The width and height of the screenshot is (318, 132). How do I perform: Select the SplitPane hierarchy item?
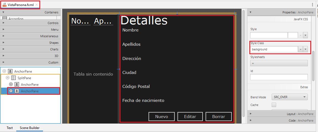click(24, 78)
